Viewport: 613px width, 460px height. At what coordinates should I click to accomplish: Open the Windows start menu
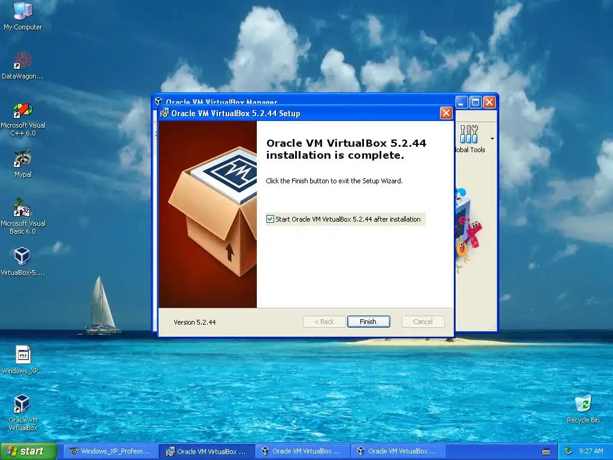28,451
